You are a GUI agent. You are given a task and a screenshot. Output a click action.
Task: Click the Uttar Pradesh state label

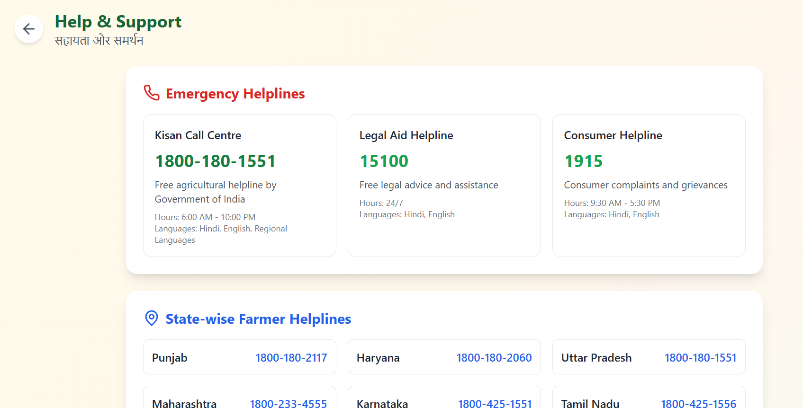pyautogui.click(x=596, y=358)
